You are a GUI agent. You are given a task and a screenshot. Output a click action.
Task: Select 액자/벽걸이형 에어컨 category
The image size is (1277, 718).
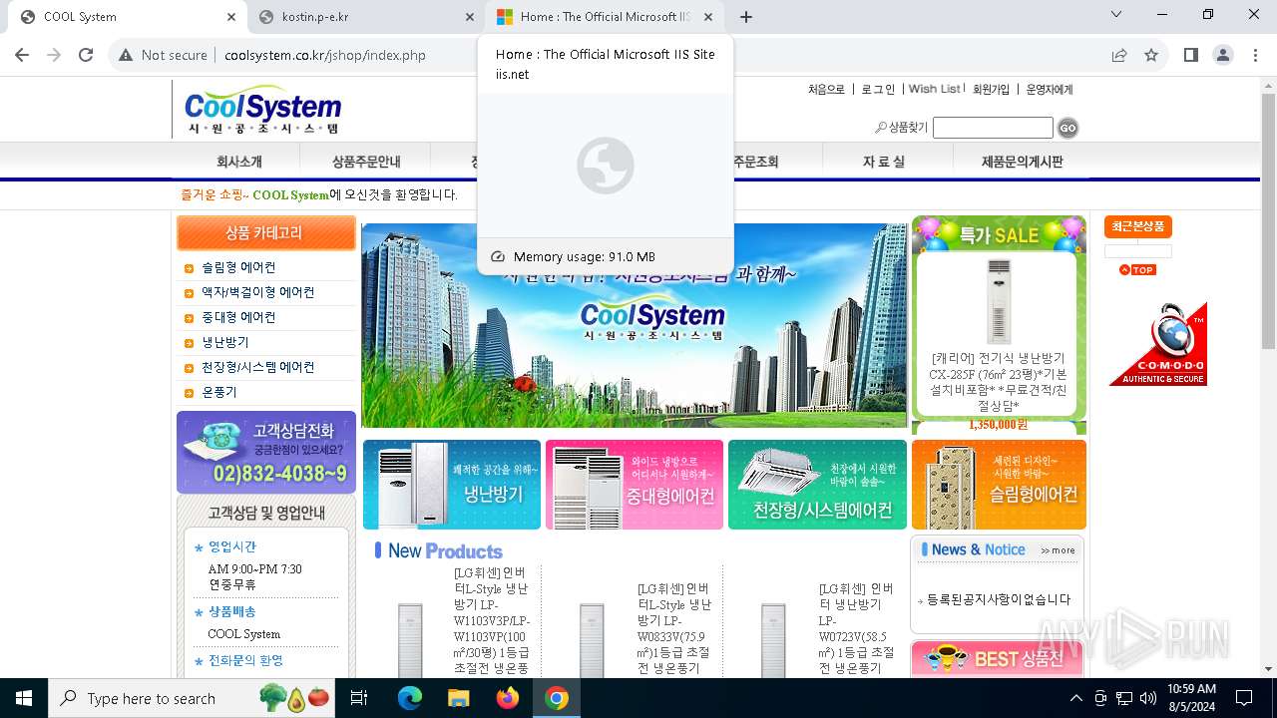point(257,293)
